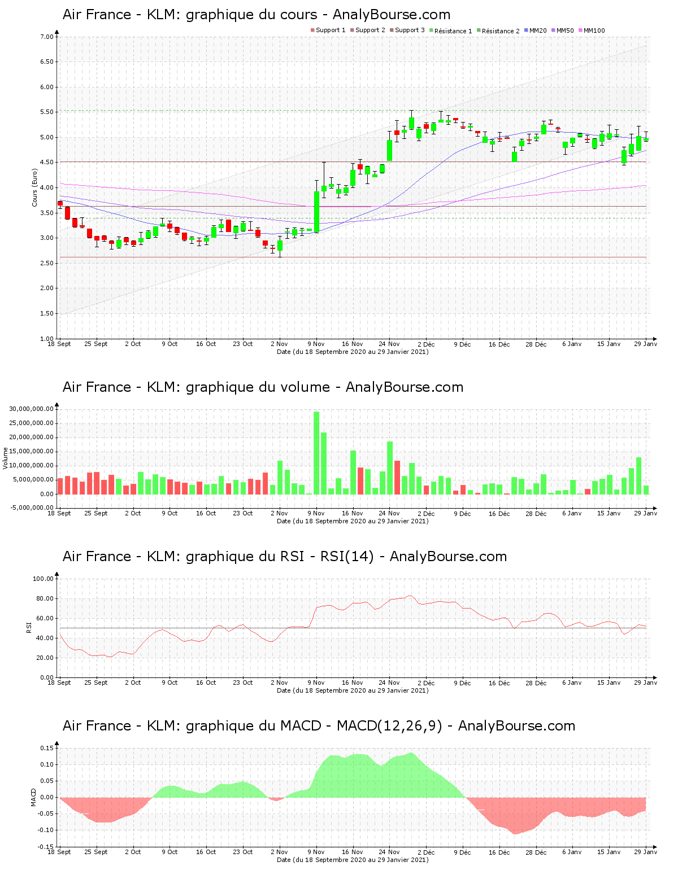Select the MACD(12,26,9) chart title
The height and width of the screenshot is (875, 678).
319,726
